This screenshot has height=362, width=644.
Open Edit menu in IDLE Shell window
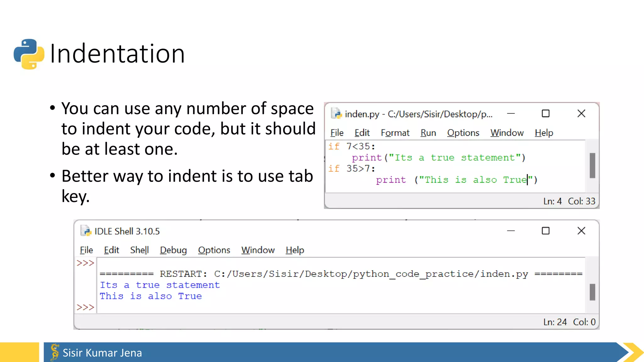point(111,250)
